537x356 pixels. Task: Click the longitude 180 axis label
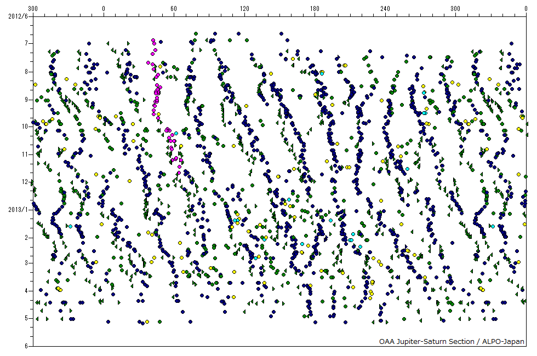[315, 9]
